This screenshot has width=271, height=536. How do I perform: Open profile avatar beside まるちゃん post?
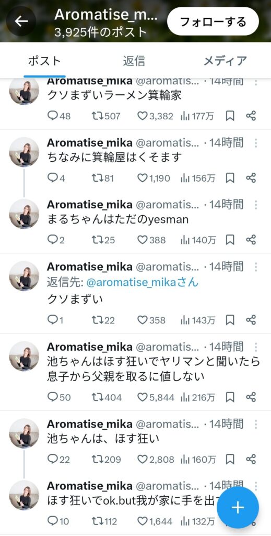(24, 214)
